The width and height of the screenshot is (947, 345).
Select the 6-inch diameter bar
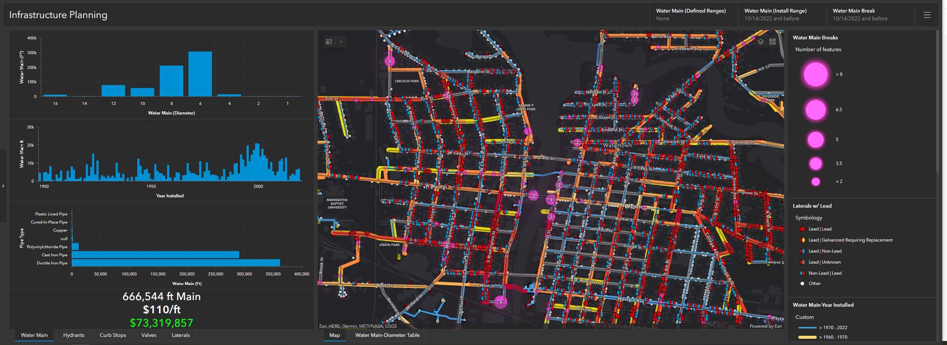point(200,74)
